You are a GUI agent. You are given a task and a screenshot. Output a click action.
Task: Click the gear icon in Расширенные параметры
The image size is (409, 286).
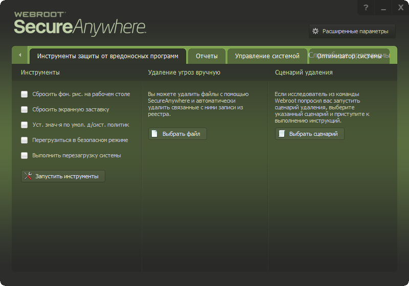point(315,31)
